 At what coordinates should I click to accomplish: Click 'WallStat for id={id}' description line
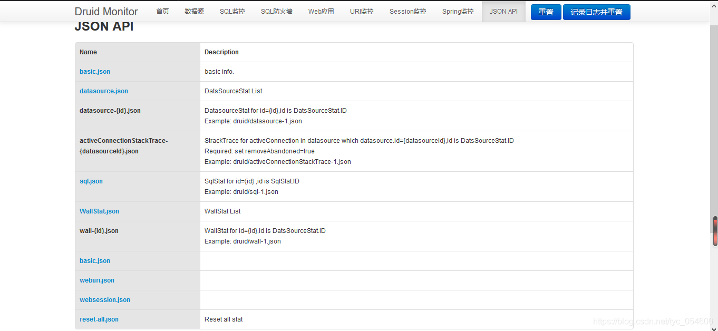(265, 231)
